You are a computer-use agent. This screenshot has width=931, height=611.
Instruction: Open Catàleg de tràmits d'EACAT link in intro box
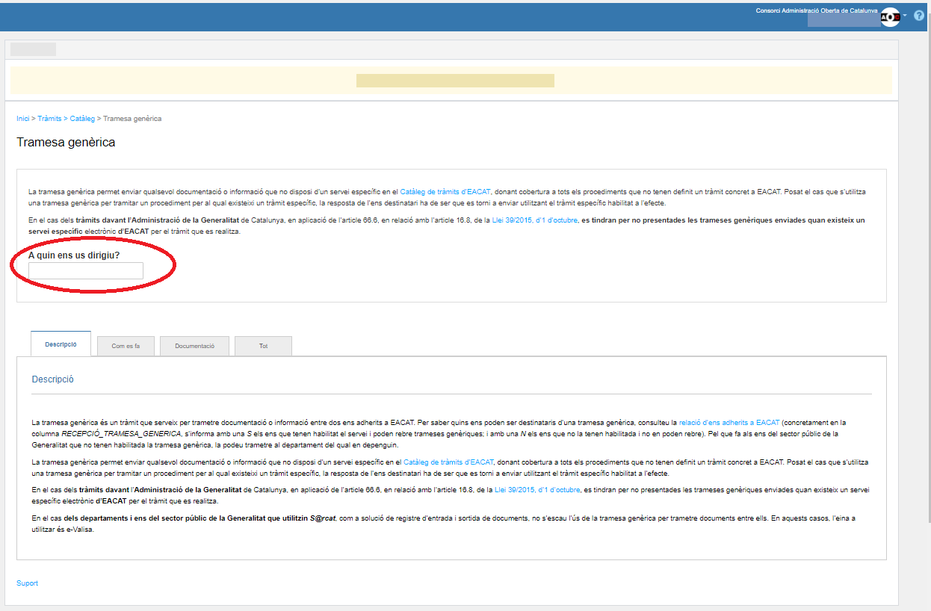pyautogui.click(x=445, y=192)
